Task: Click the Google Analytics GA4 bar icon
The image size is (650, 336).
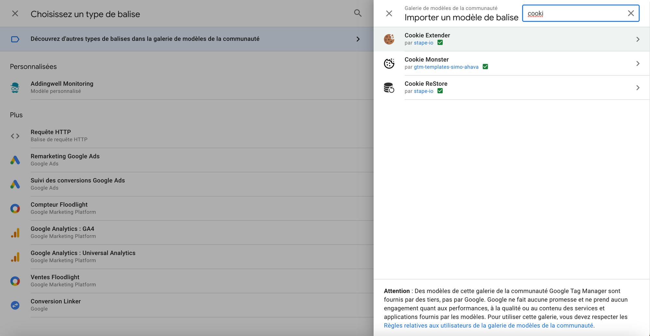Action: 15,233
